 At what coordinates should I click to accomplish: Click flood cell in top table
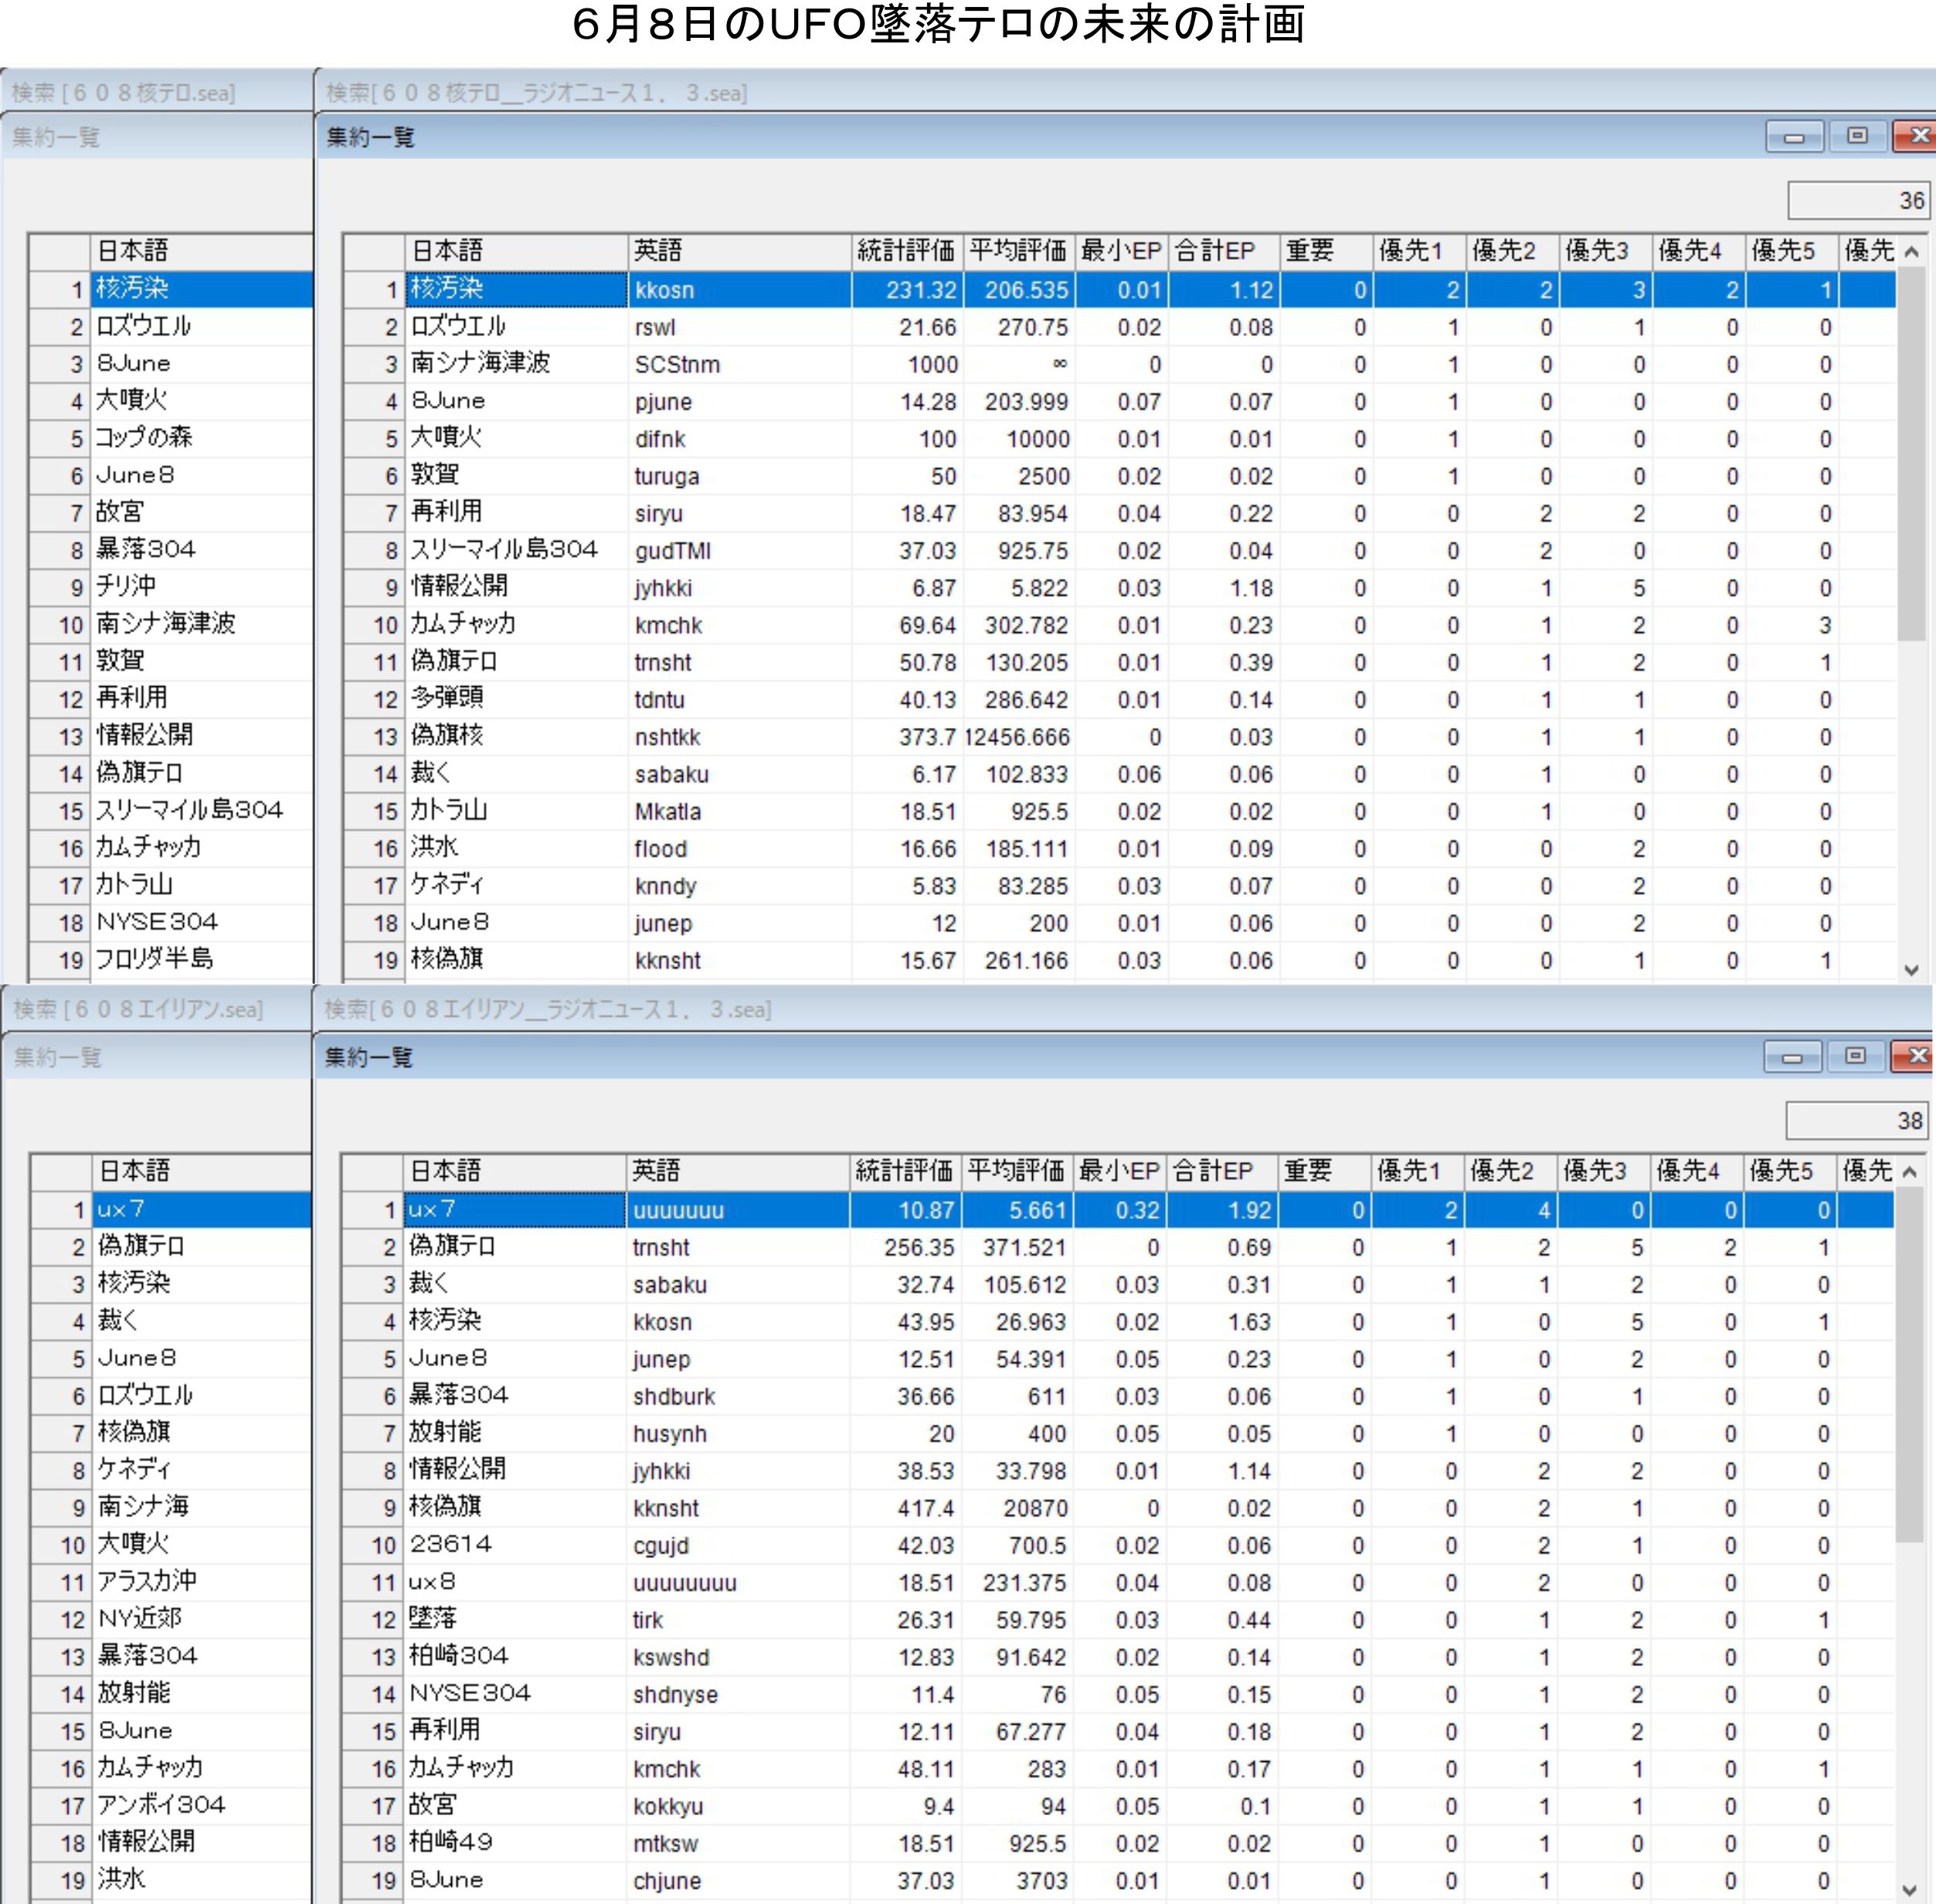(740, 849)
